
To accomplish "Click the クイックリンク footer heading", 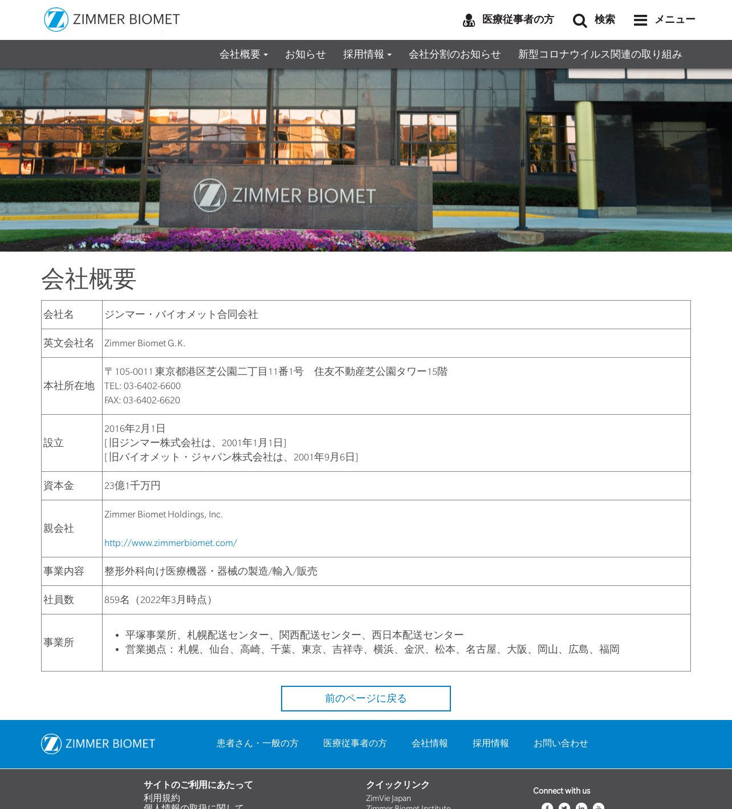I will coord(397,785).
